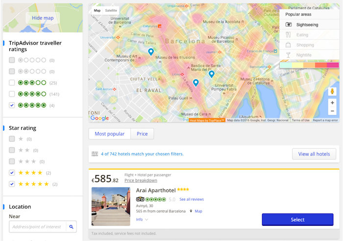Click the Address/point of interest field
The image size is (343, 241).
37,227
